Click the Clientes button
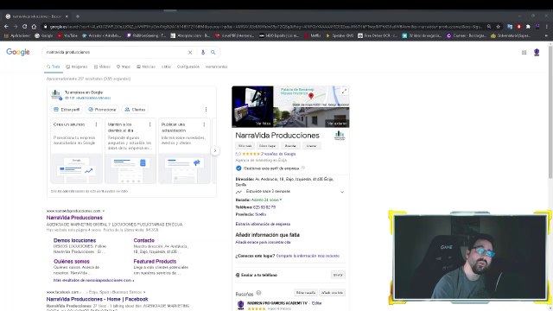The height and width of the screenshot is (311, 553). tap(135, 110)
